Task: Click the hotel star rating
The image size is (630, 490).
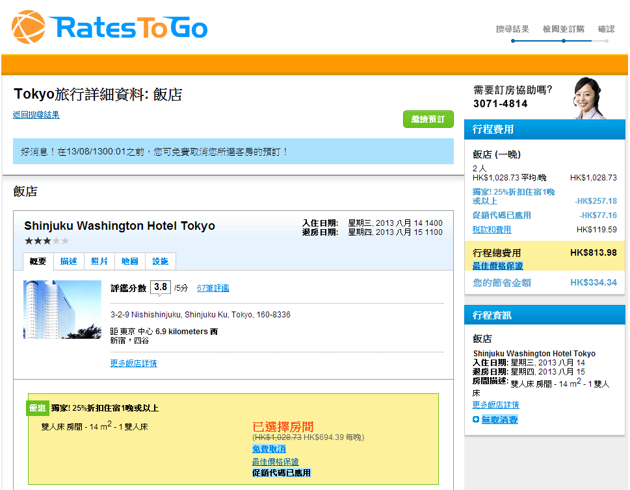Action: coord(46,241)
